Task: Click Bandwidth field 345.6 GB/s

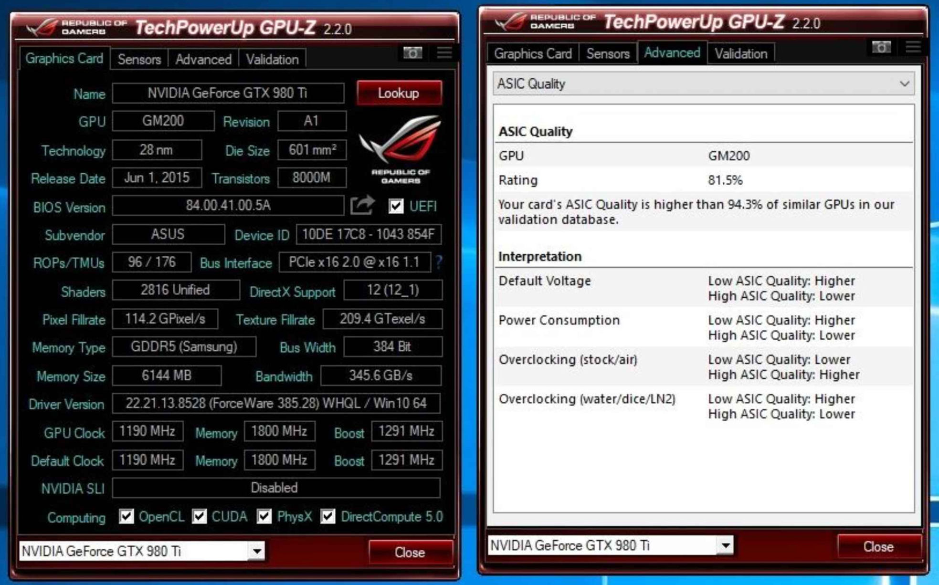Action: [x=381, y=376]
